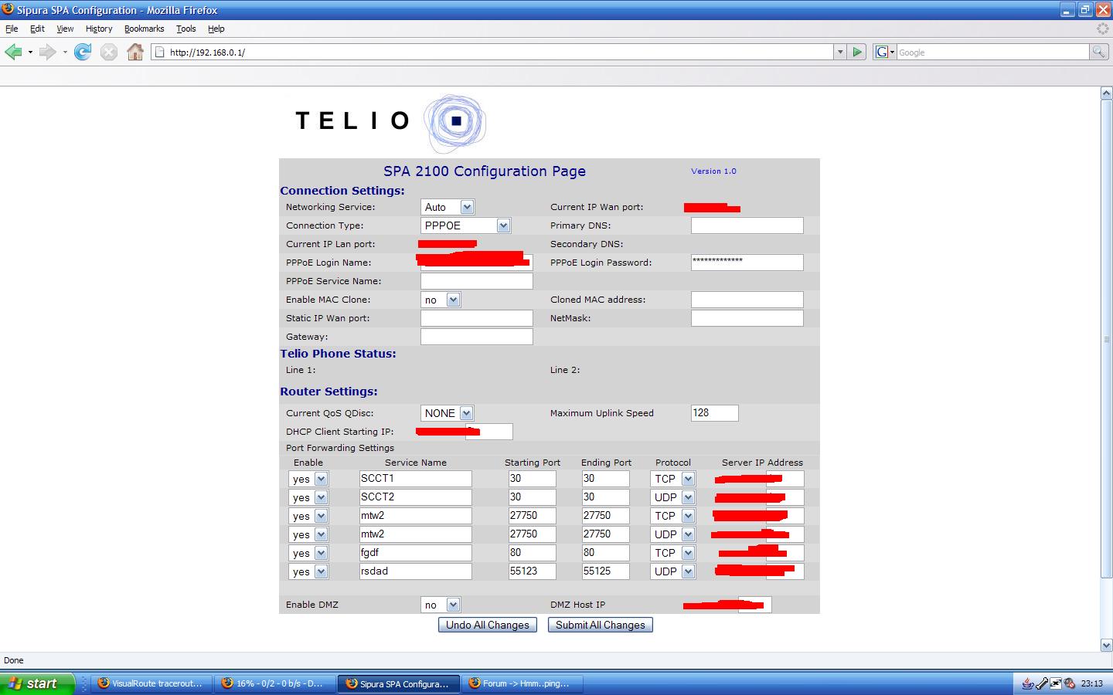1113x695 pixels.
Task: Expand the Networking Service Auto dropdown
Action: point(448,207)
